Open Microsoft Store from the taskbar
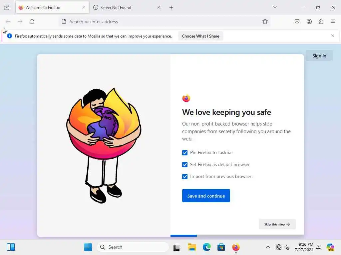The width and height of the screenshot is (341, 255). pos(221,247)
